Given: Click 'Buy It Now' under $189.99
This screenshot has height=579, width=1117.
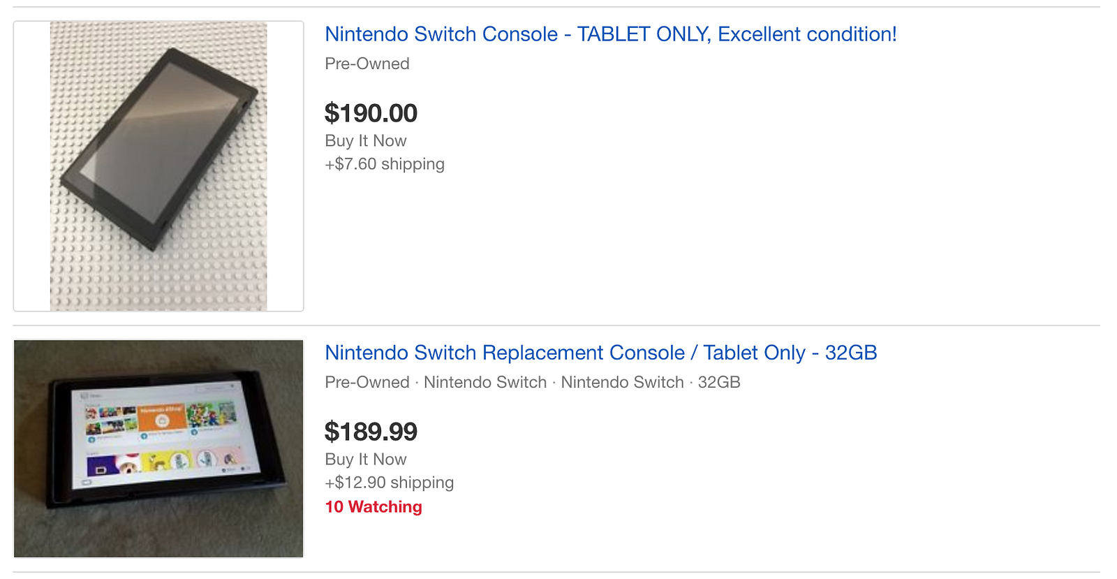Looking at the screenshot, I should [365, 460].
